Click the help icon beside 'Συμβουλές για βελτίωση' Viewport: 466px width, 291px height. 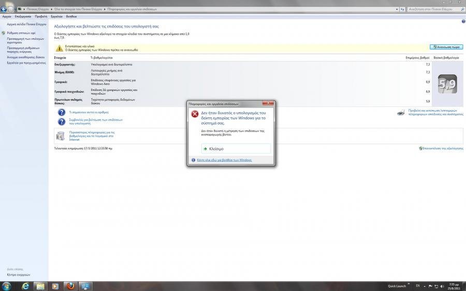(61, 121)
